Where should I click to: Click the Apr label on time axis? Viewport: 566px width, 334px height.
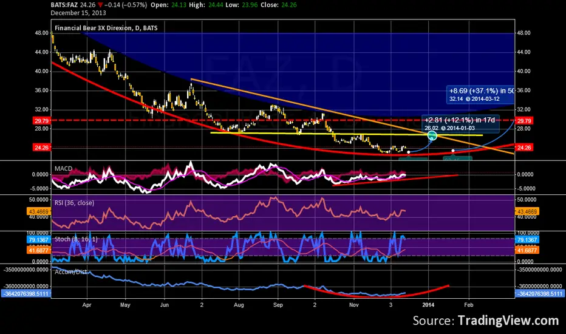click(87, 305)
